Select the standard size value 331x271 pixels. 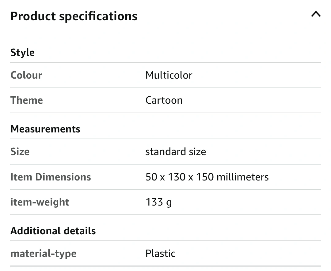(x=176, y=151)
